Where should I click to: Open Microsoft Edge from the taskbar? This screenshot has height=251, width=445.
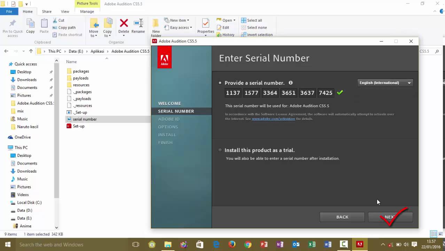click(x=216, y=244)
